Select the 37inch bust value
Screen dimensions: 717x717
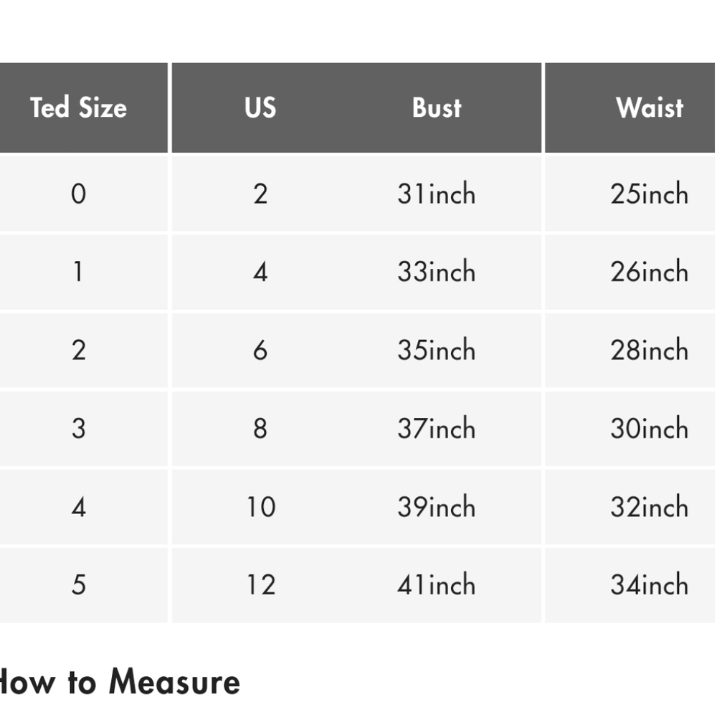(x=437, y=428)
